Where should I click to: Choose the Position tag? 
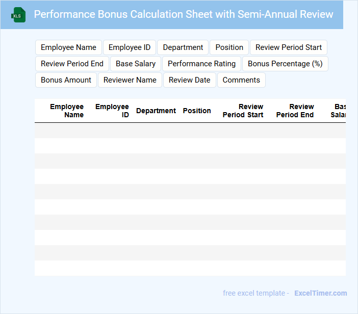pos(229,47)
